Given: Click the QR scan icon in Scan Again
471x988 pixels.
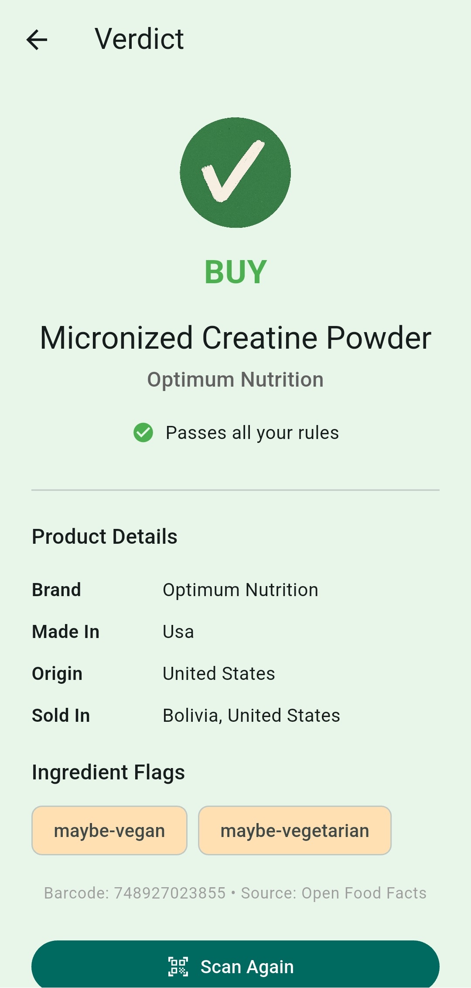Looking at the screenshot, I should click(178, 966).
